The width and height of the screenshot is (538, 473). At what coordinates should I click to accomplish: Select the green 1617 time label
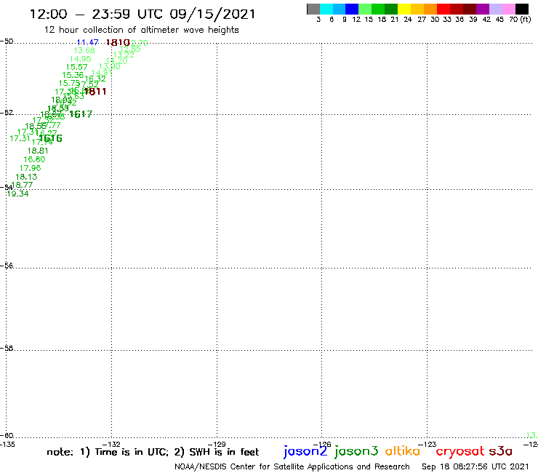coord(81,114)
